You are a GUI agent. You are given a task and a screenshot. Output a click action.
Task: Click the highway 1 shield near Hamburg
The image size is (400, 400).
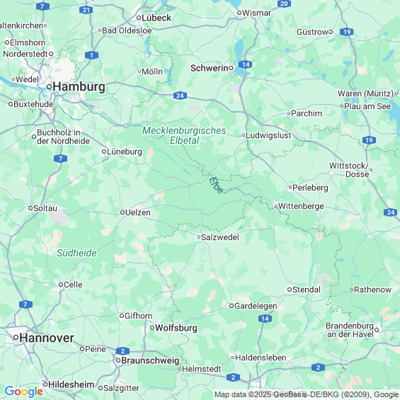tap(91, 55)
